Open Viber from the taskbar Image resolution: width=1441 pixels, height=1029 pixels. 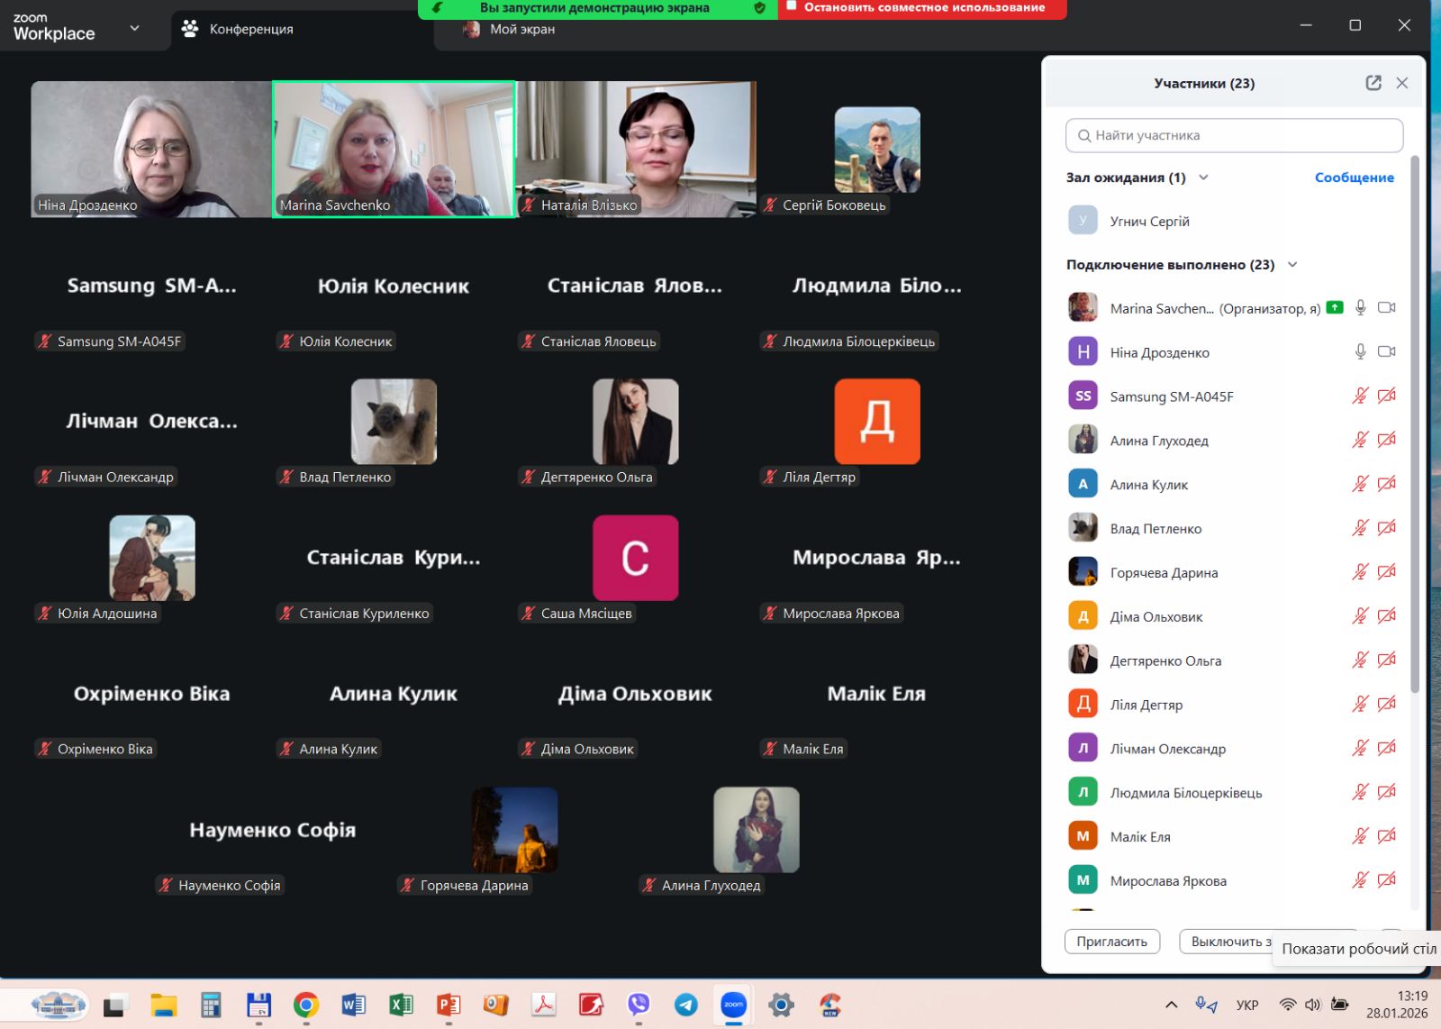pyautogui.click(x=639, y=1005)
